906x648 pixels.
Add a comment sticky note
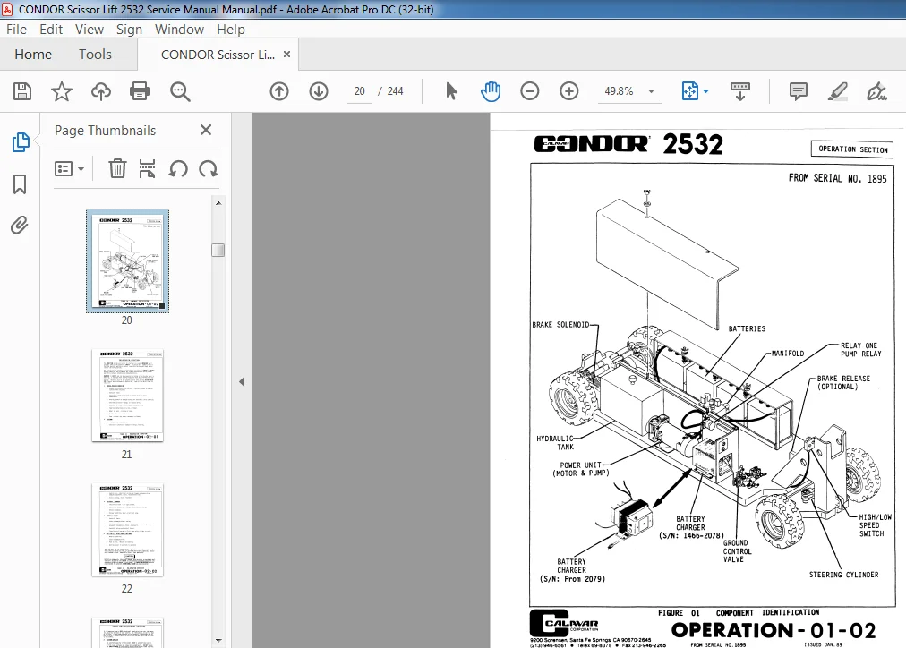(798, 91)
